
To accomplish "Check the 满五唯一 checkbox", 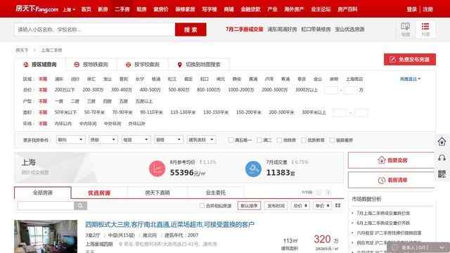I will point(230,140).
